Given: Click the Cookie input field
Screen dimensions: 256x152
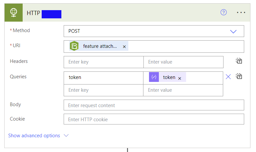Looking at the screenshot, I should click(x=154, y=119).
